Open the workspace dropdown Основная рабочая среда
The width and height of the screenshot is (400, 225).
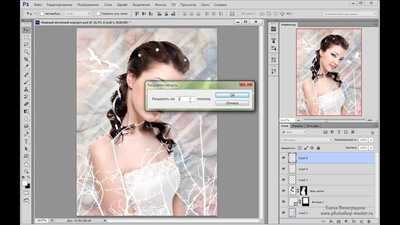coord(349,14)
